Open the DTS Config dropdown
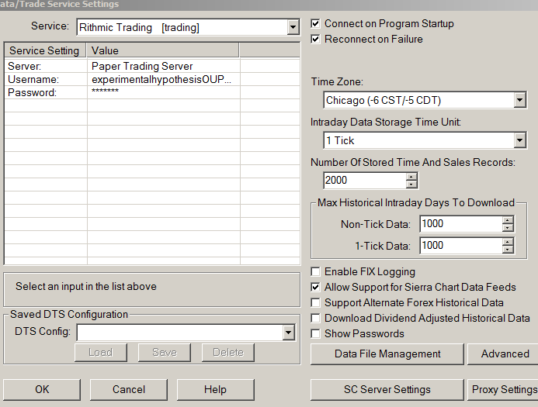Viewport: 538px width, 407px height. pyautogui.click(x=288, y=333)
